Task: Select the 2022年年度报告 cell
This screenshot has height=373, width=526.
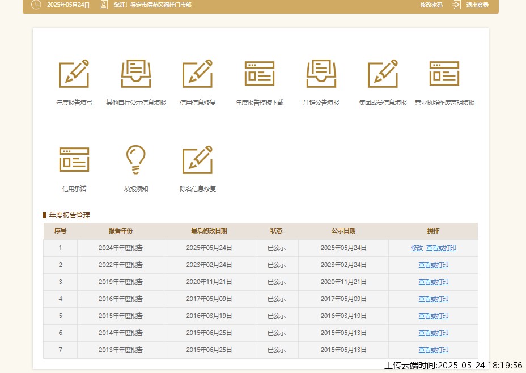Action: (x=120, y=265)
